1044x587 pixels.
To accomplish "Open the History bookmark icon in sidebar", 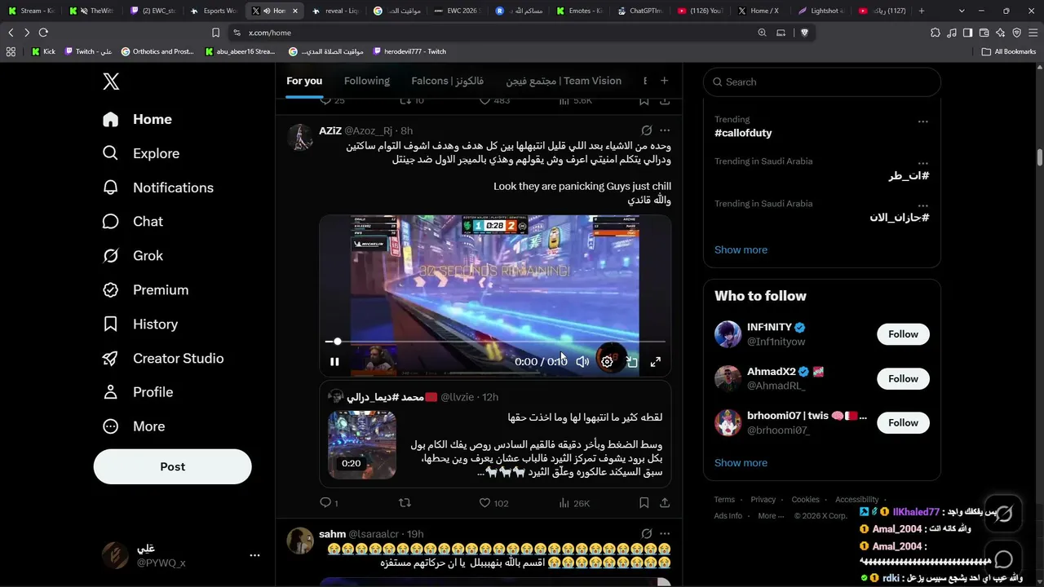I will (x=111, y=324).
